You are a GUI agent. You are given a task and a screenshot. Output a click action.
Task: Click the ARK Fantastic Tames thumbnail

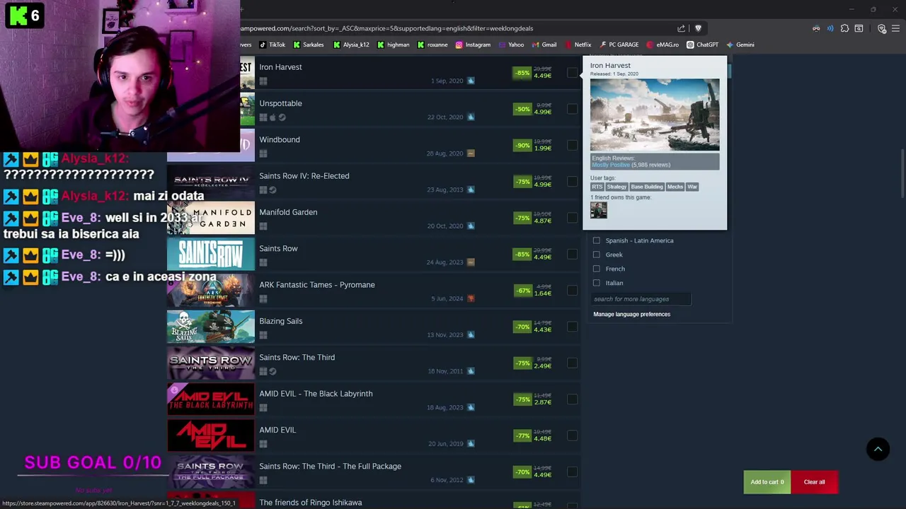[x=211, y=291]
